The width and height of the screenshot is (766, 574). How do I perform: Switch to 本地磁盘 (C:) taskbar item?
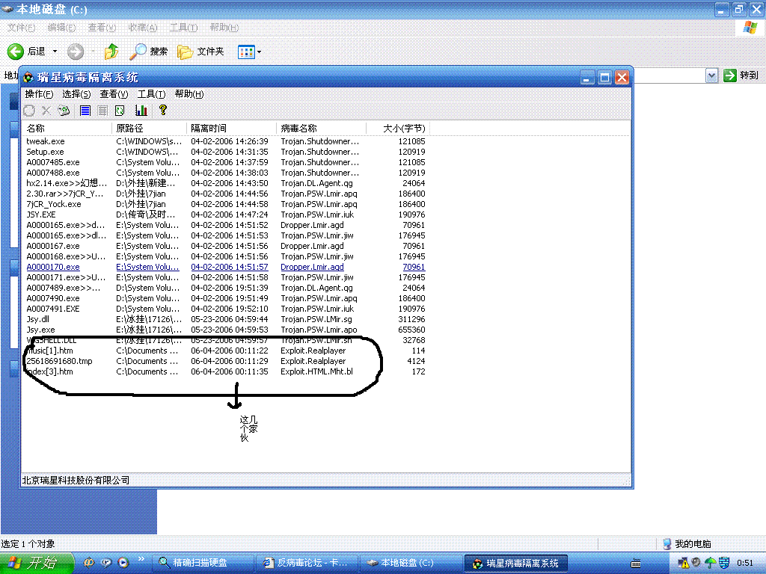click(411, 563)
